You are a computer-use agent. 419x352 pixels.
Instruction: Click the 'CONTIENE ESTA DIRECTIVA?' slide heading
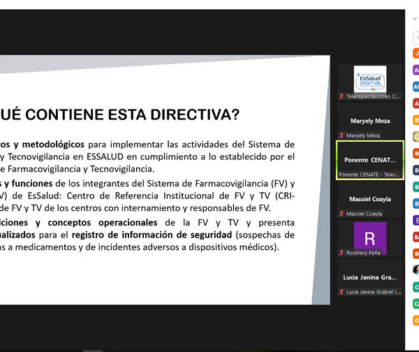(x=132, y=115)
